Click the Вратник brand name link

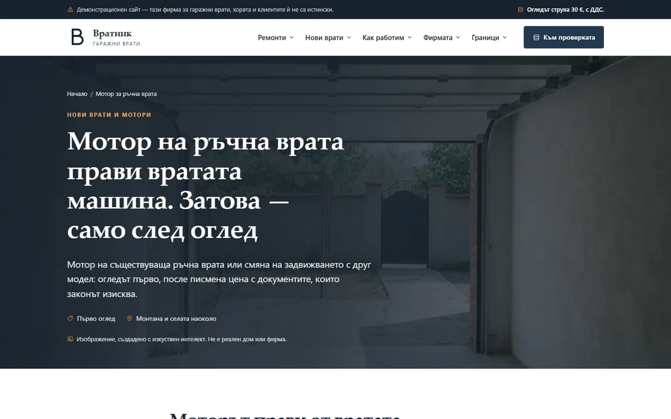point(112,34)
